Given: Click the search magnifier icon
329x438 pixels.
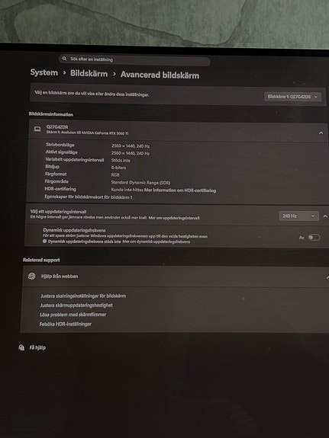Looking at the screenshot, I should (64, 59).
